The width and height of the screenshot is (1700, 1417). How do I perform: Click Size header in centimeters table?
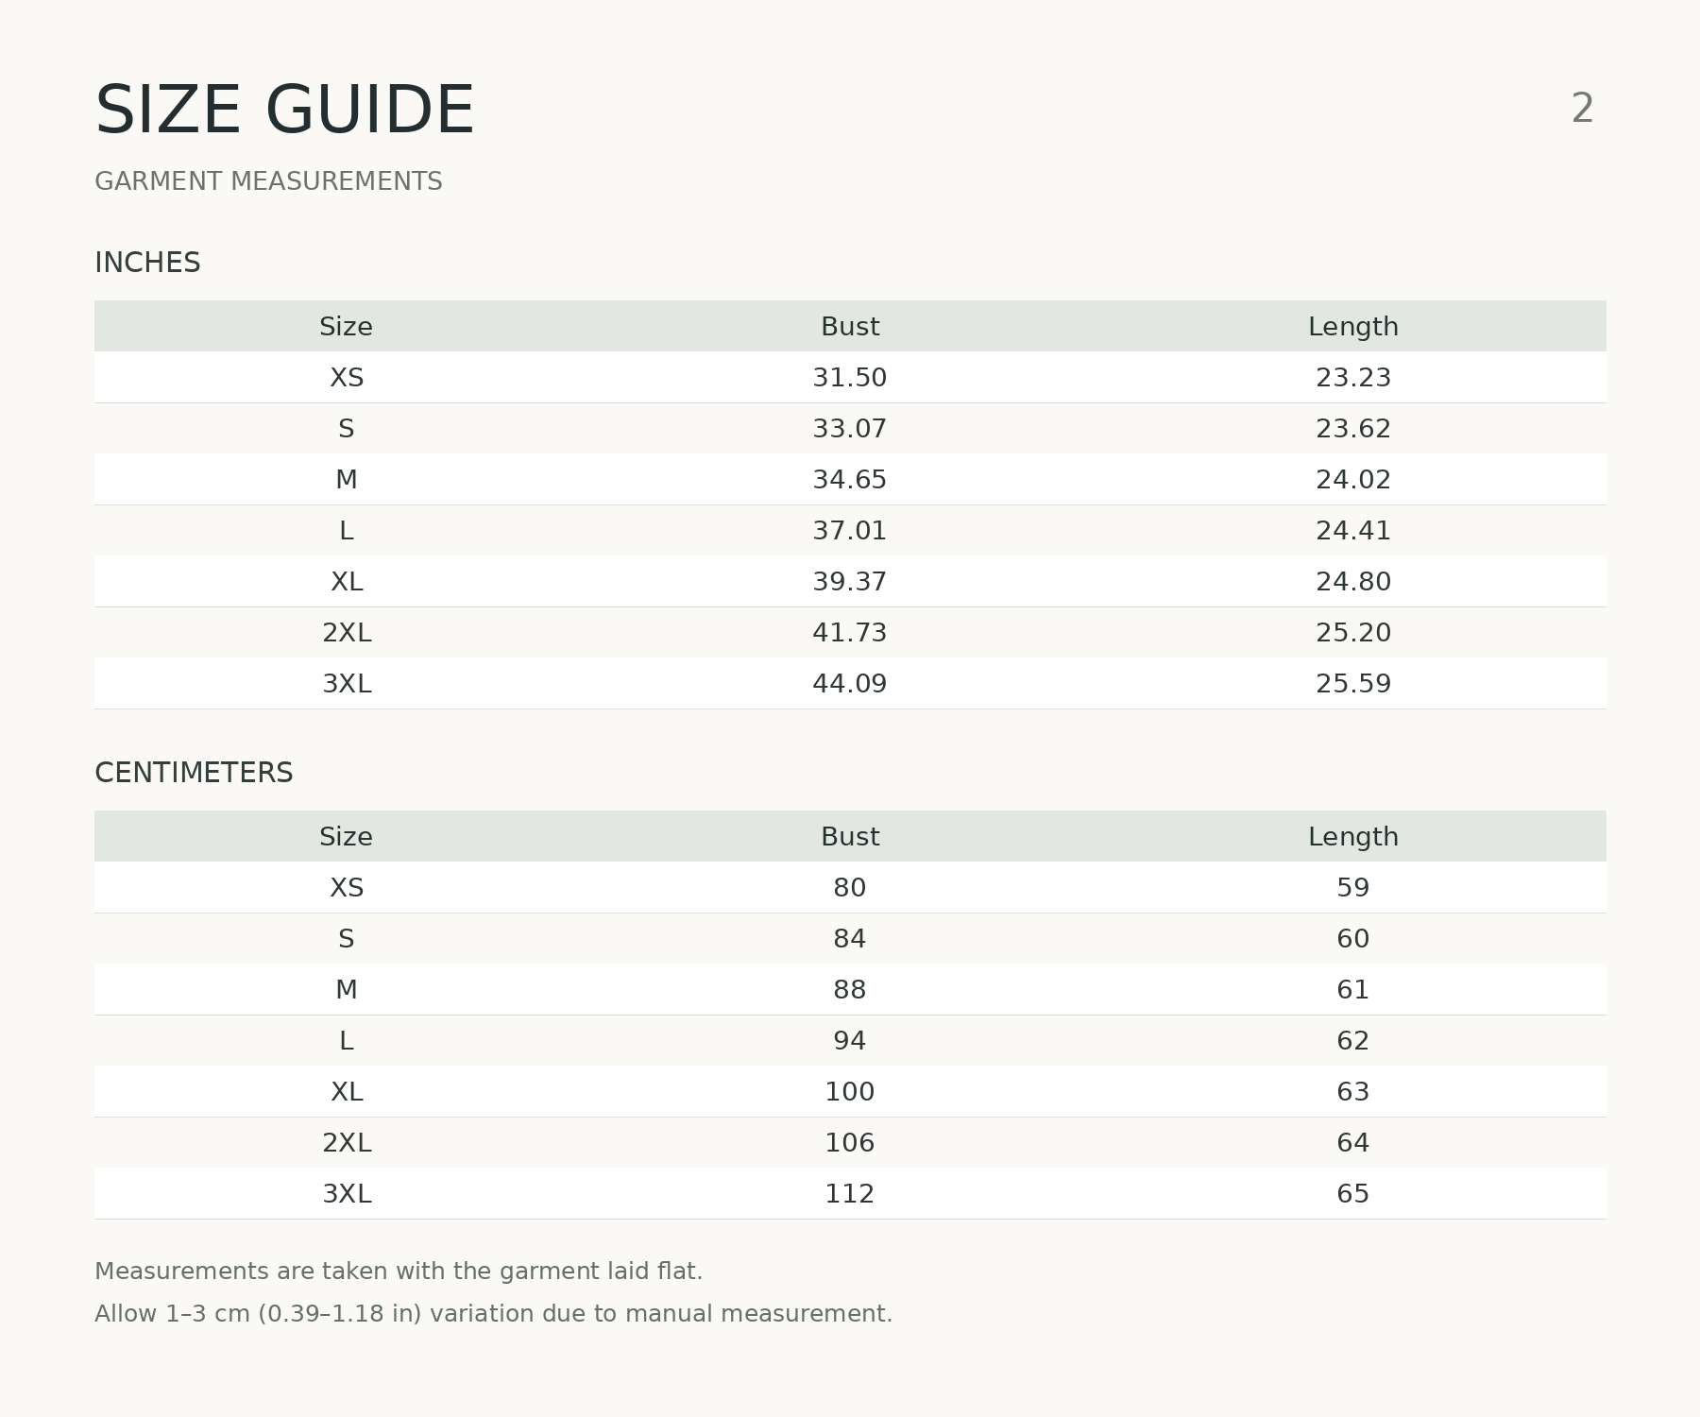346,837
